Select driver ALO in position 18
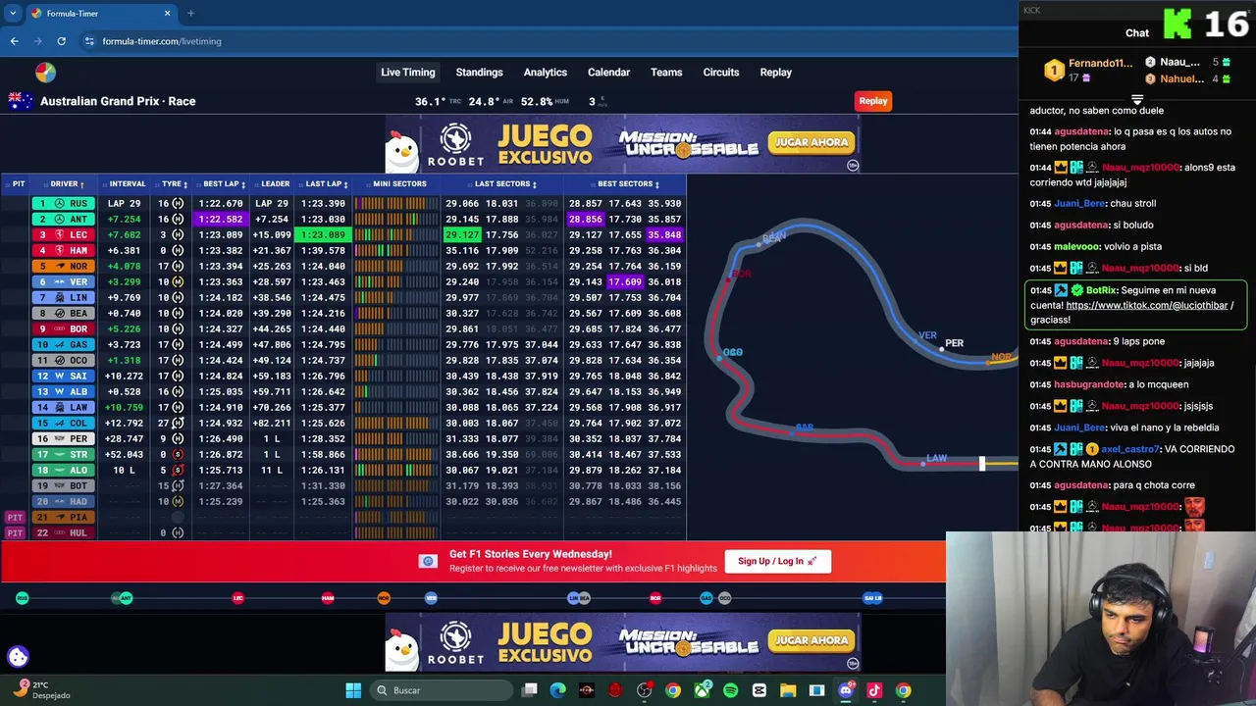The height and width of the screenshot is (706, 1256). point(63,470)
